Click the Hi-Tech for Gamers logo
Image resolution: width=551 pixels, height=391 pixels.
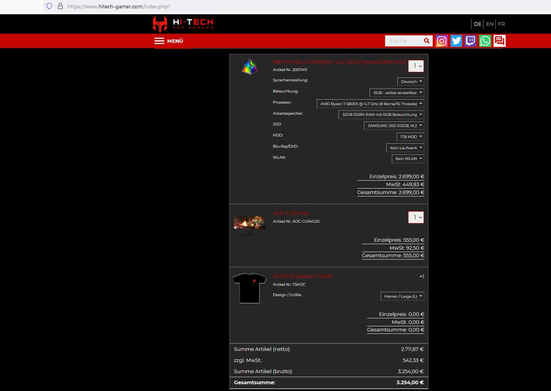pyautogui.click(x=183, y=24)
